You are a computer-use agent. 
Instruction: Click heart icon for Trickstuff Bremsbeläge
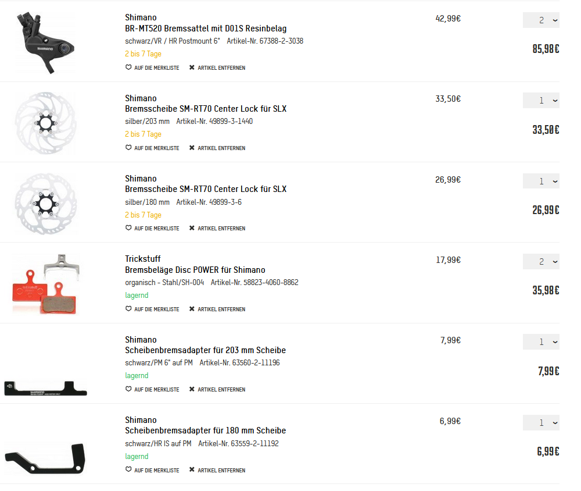pyautogui.click(x=128, y=309)
